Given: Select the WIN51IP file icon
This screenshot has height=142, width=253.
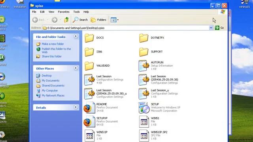Looking at the screenshot, I should click(x=89, y=136).
